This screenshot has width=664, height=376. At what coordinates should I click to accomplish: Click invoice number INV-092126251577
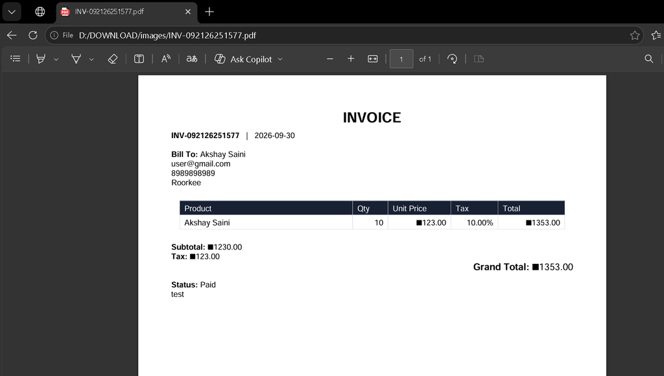click(x=205, y=135)
